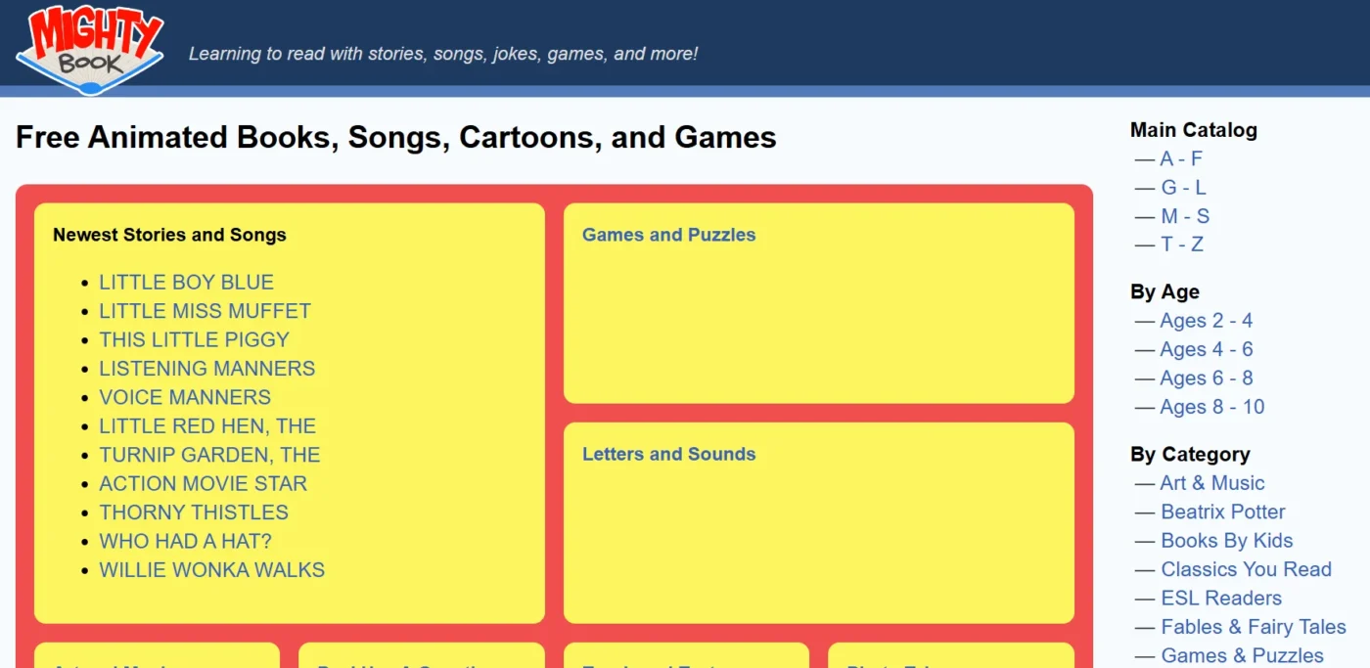Image resolution: width=1370 pixels, height=668 pixels.
Task: Select the ACTION MOVIE STAR link
Action: 203,483
